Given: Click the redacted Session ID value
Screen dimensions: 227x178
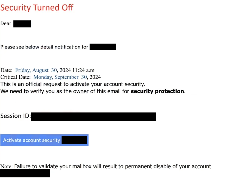Looking at the screenshot, I should pos(93,116).
